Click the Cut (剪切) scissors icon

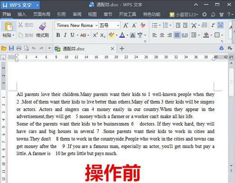click(x=20, y=25)
